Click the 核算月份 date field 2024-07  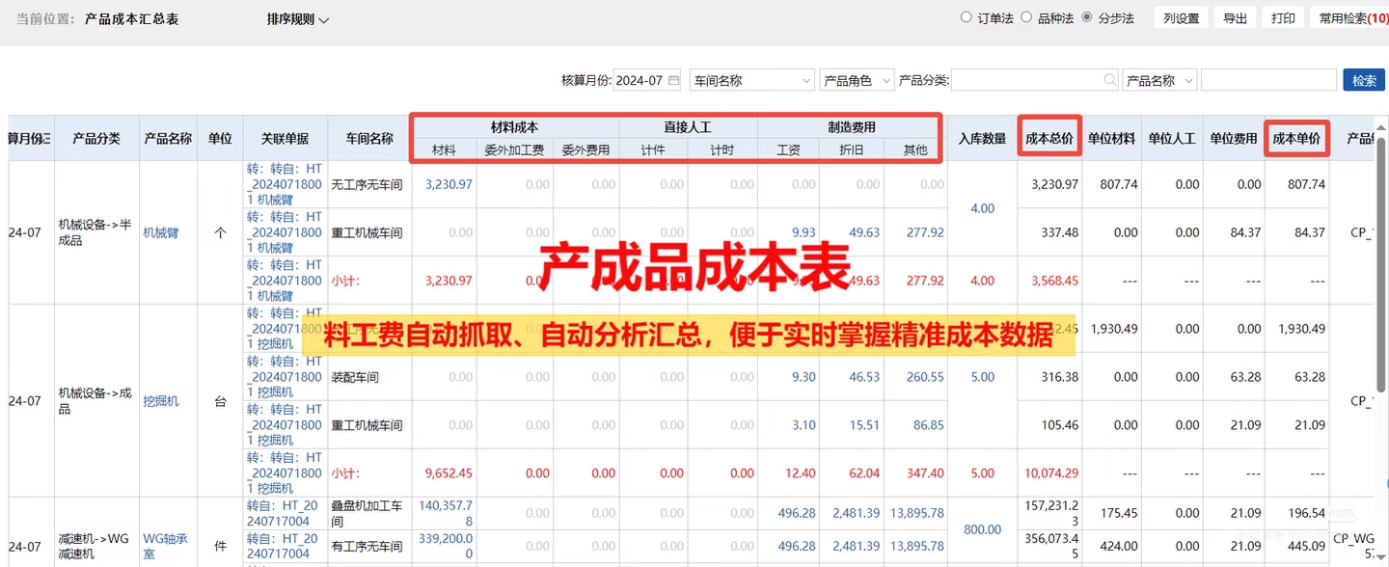click(x=647, y=81)
